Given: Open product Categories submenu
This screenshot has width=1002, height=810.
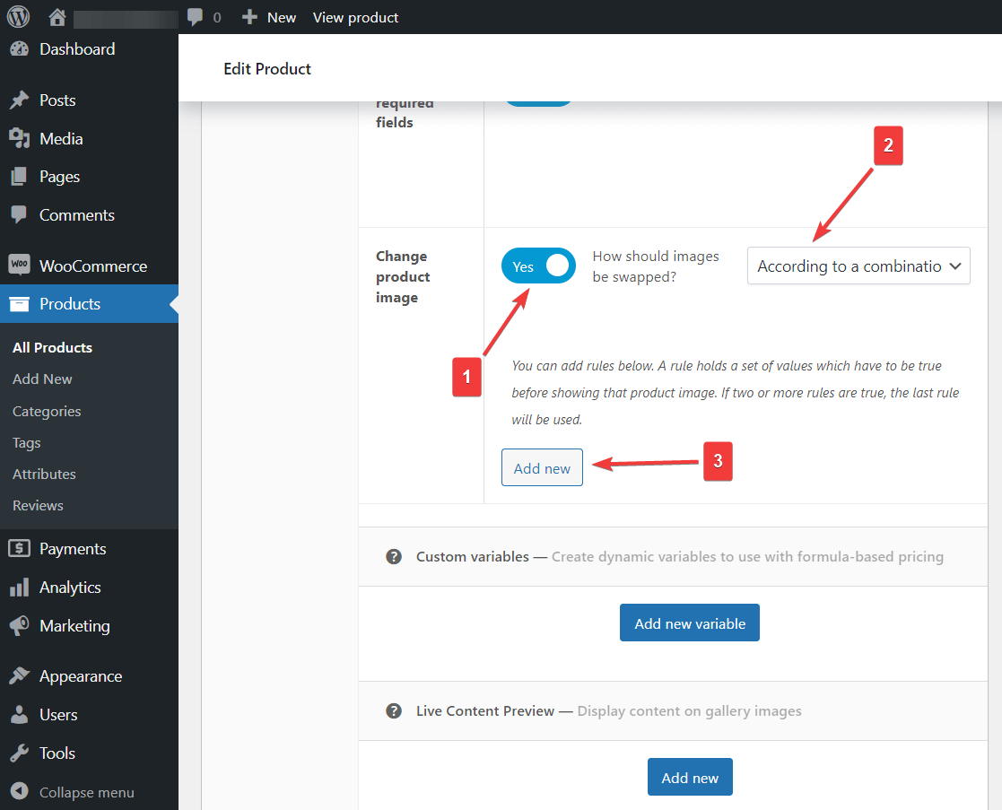Looking at the screenshot, I should [47, 412].
